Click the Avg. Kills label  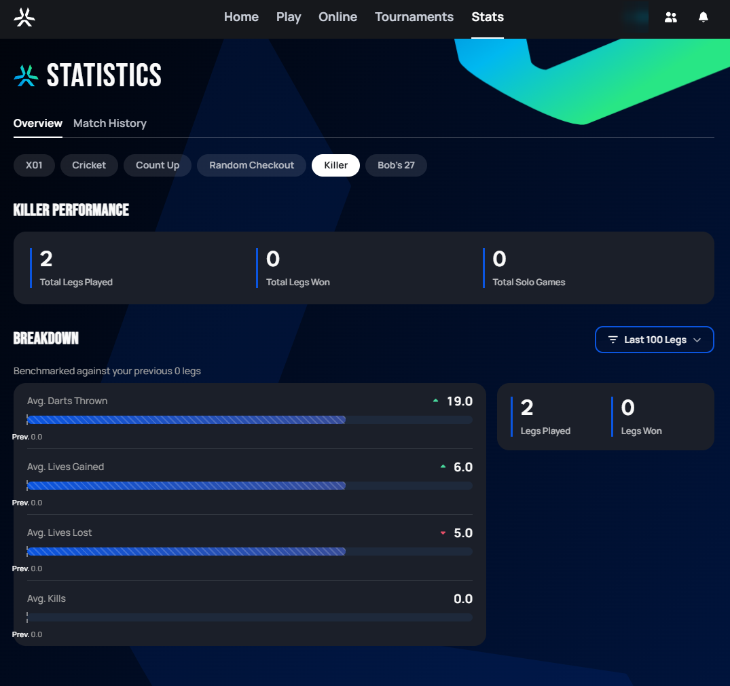click(x=46, y=598)
